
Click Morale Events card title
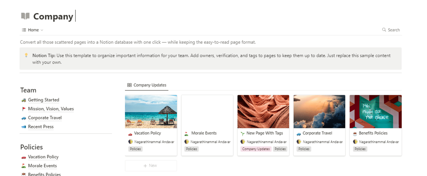204,133
